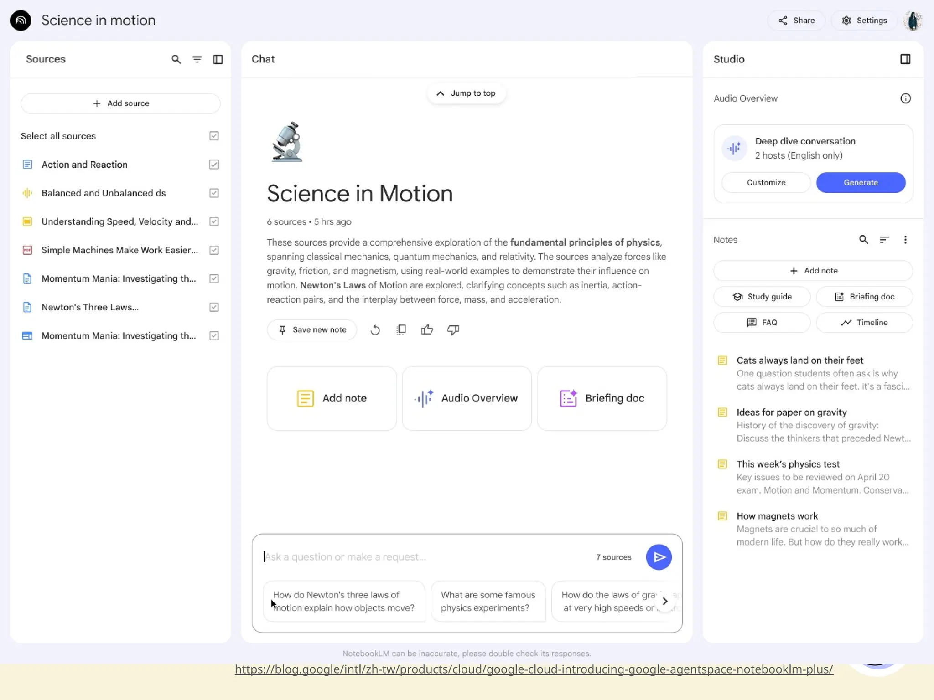This screenshot has width=934, height=700.
Task: Focus the Ask a question input
Action: tap(424, 557)
